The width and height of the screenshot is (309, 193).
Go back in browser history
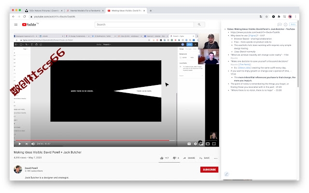(14, 17)
